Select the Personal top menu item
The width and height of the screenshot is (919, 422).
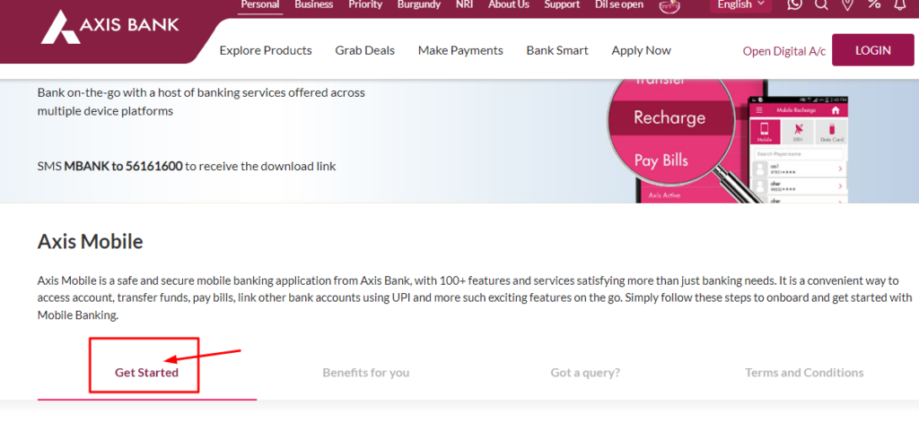coord(260,4)
